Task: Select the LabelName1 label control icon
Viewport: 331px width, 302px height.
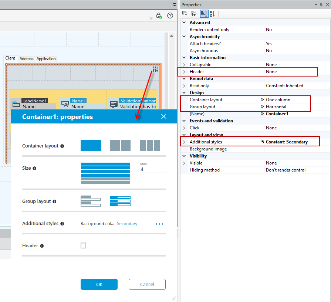Action: coord(16,104)
